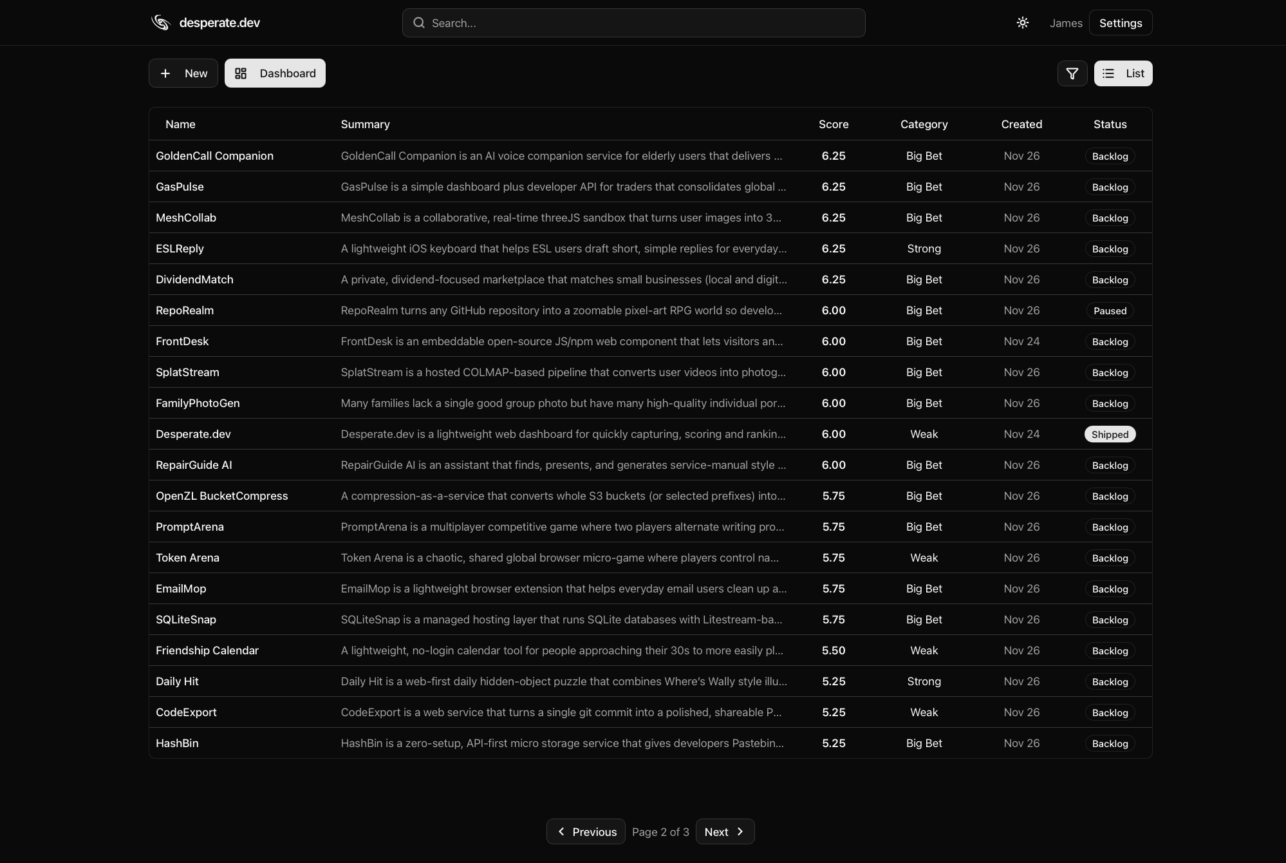Screen dimensions: 1286x863
Task: Click the Dashboard grid icon
Action: tap(241, 73)
